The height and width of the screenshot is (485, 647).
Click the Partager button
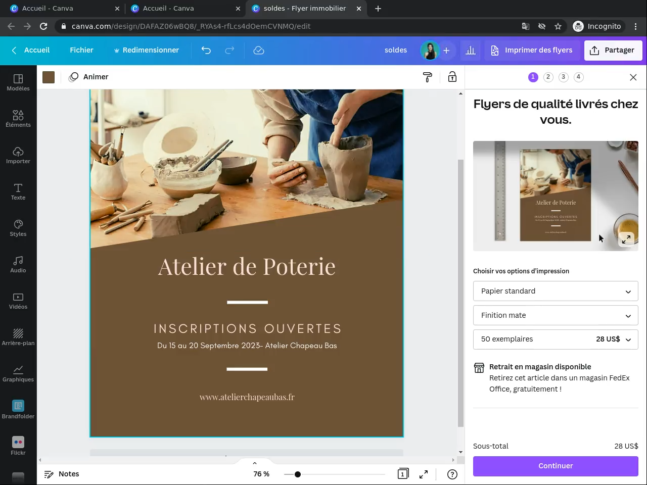coord(613,50)
